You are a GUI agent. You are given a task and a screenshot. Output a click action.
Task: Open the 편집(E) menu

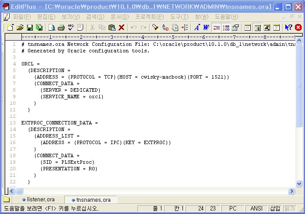tap(46, 17)
